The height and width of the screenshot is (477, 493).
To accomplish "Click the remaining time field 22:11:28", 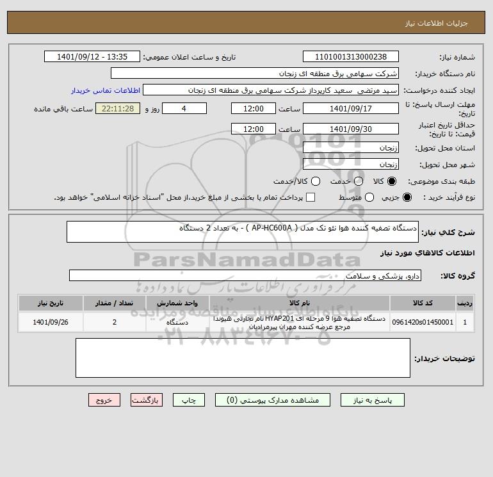I will click(x=118, y=108).
